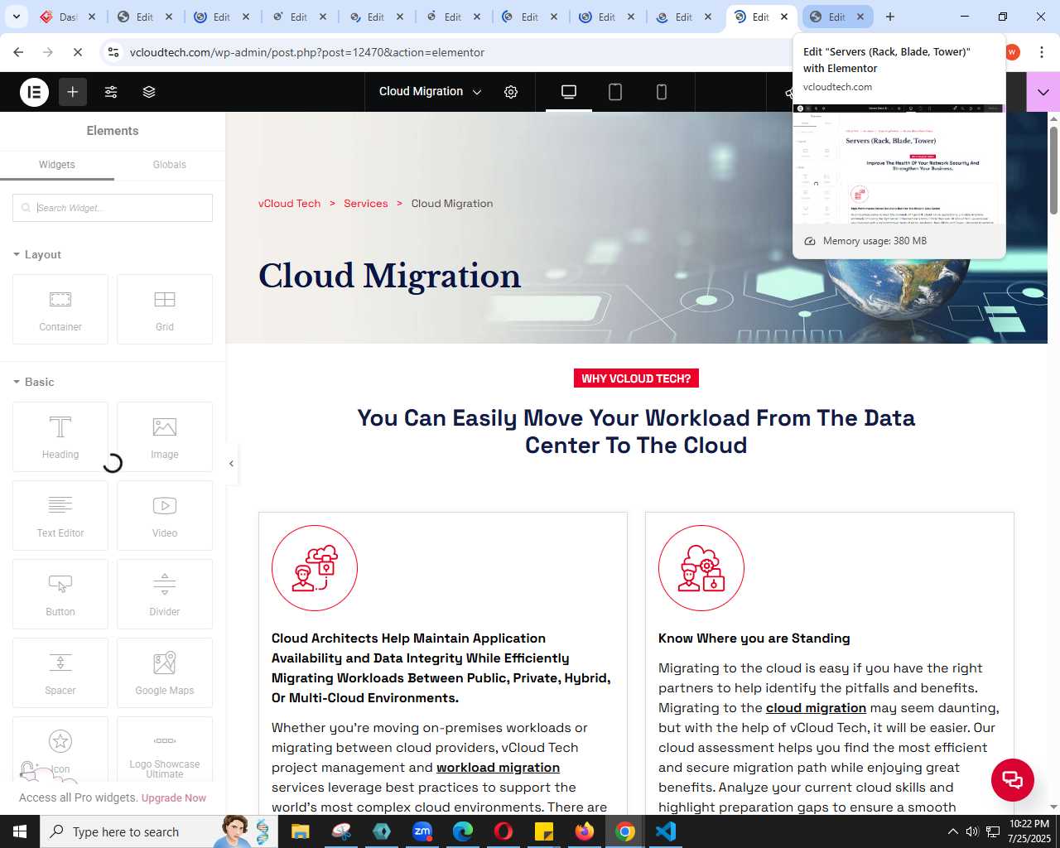This screenshot has height=848, width=1060.
Task: Expand the purple chevron dropdown
Action: coord(1043,92)
